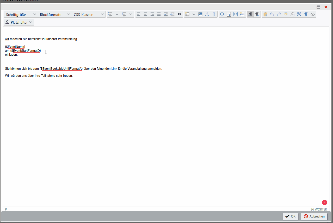Click the undo arrow icon
Viewport: 333px width, 223px height.
pyautogui.click(x=272, y=15)
